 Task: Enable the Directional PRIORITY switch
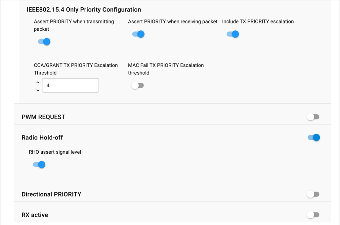click(313, 194)
